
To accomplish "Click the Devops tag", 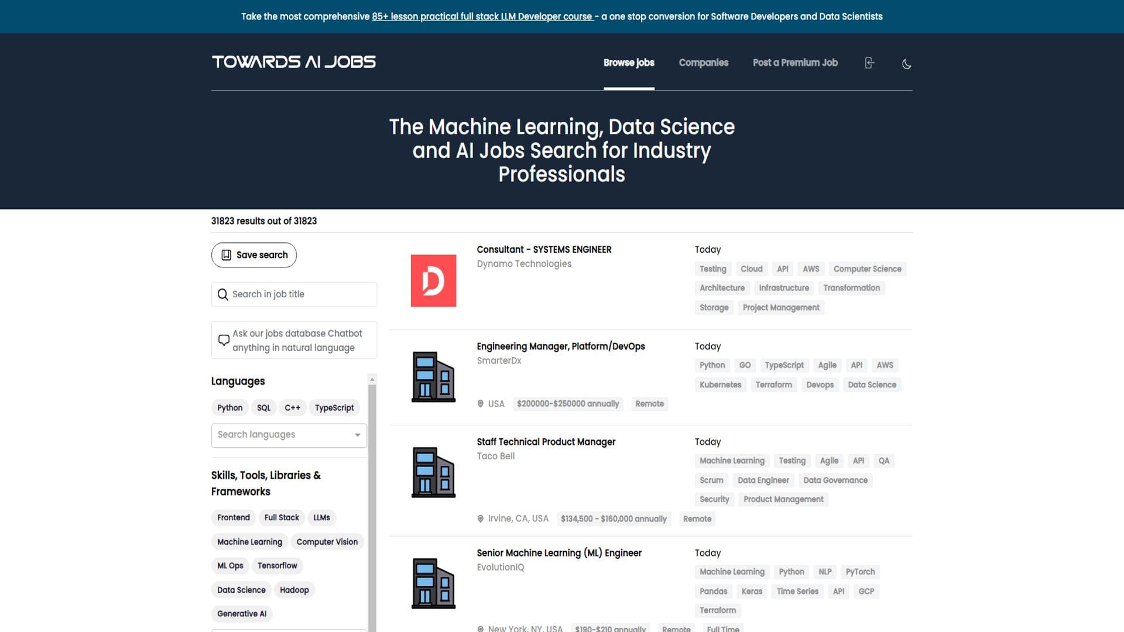I will coord(820,385).
